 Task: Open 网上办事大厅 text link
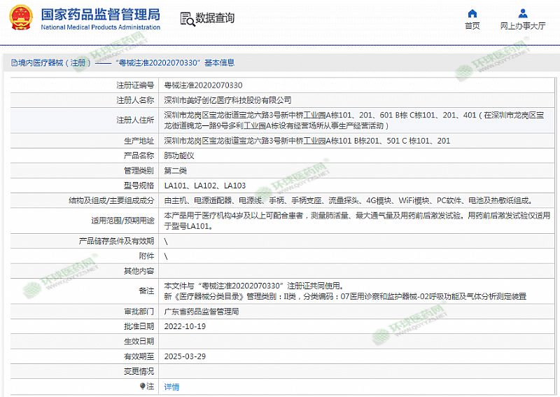(x=522, y=26)
